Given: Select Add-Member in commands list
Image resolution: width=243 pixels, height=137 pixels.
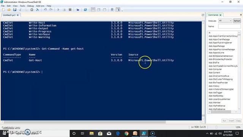Looking at the screenshot, I should [215, 102].
